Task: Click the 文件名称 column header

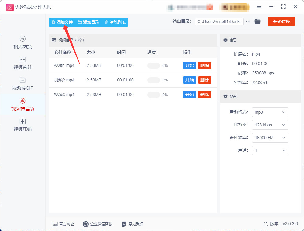Action: [62, 52]
